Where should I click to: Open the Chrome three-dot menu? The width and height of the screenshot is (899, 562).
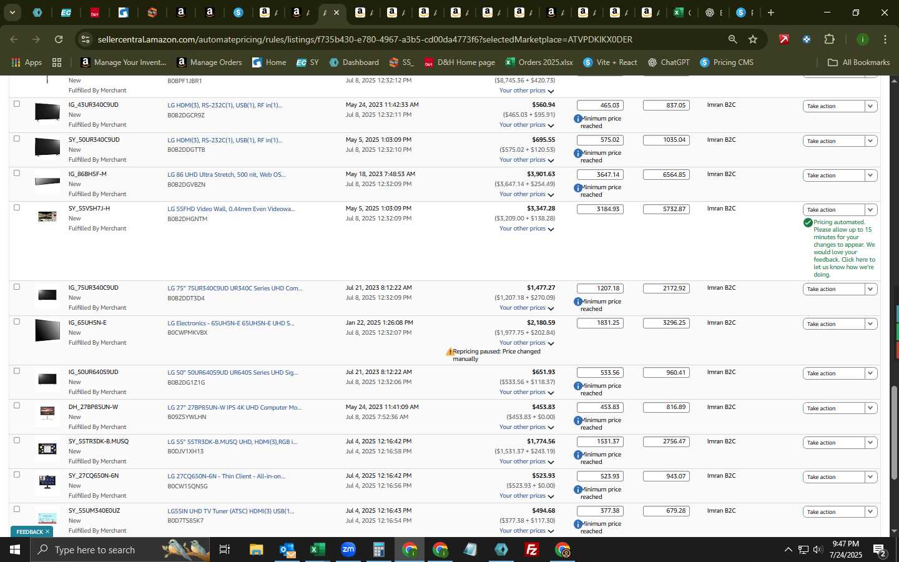click(x=885, y=39)
